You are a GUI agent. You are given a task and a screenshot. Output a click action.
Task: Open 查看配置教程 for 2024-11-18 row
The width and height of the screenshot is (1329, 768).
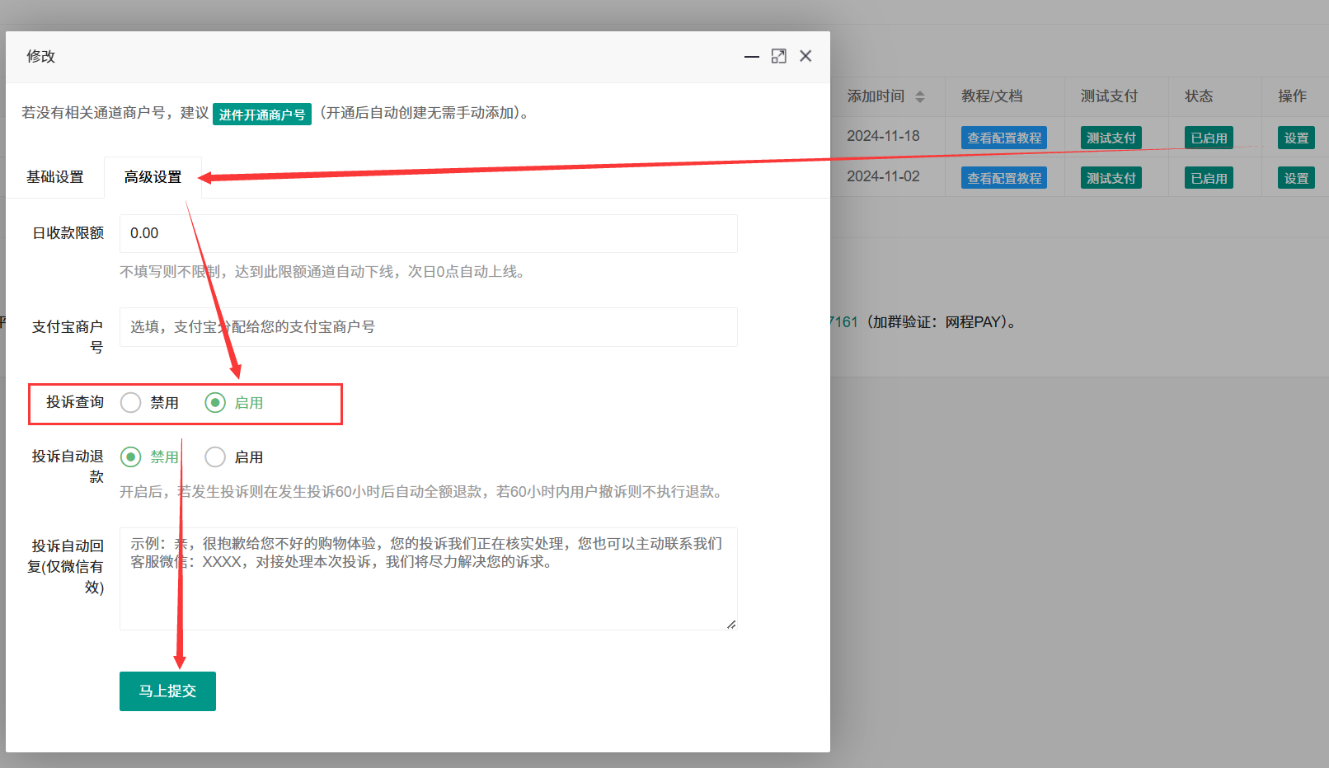[x=1003, y=138]
